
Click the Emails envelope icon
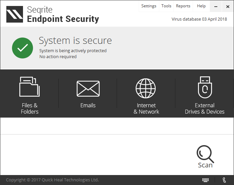[88, 89]
